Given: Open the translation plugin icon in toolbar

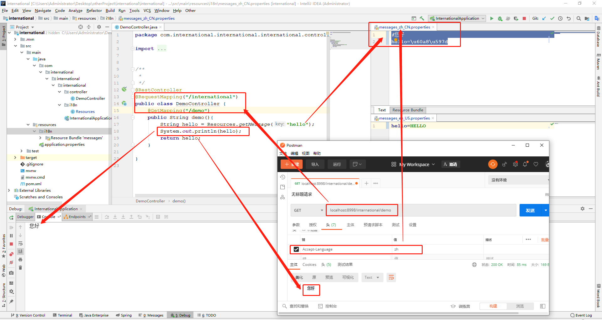Looking at the screenshot, I should pyautogui.click(x=597, y=18).
